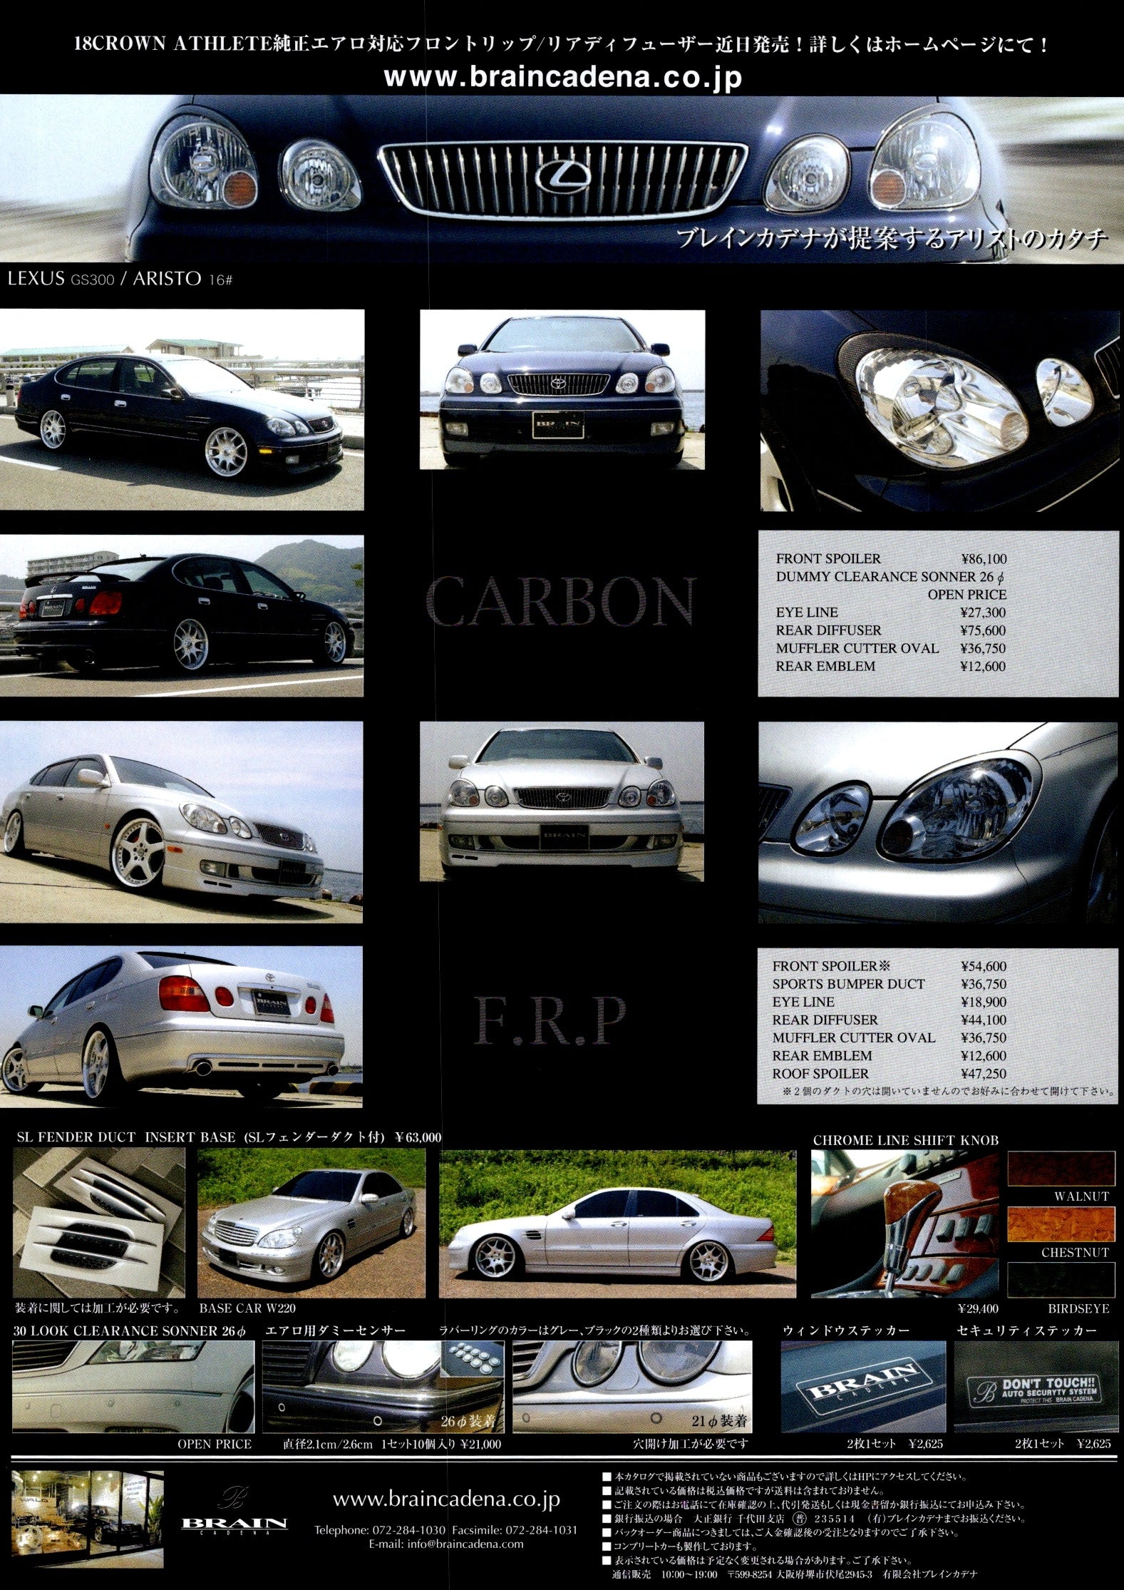1124x1590 pixels.
Task: Click the carbon 'FRONT SPOILER ¥86,100' row
Action: (891, 559)
